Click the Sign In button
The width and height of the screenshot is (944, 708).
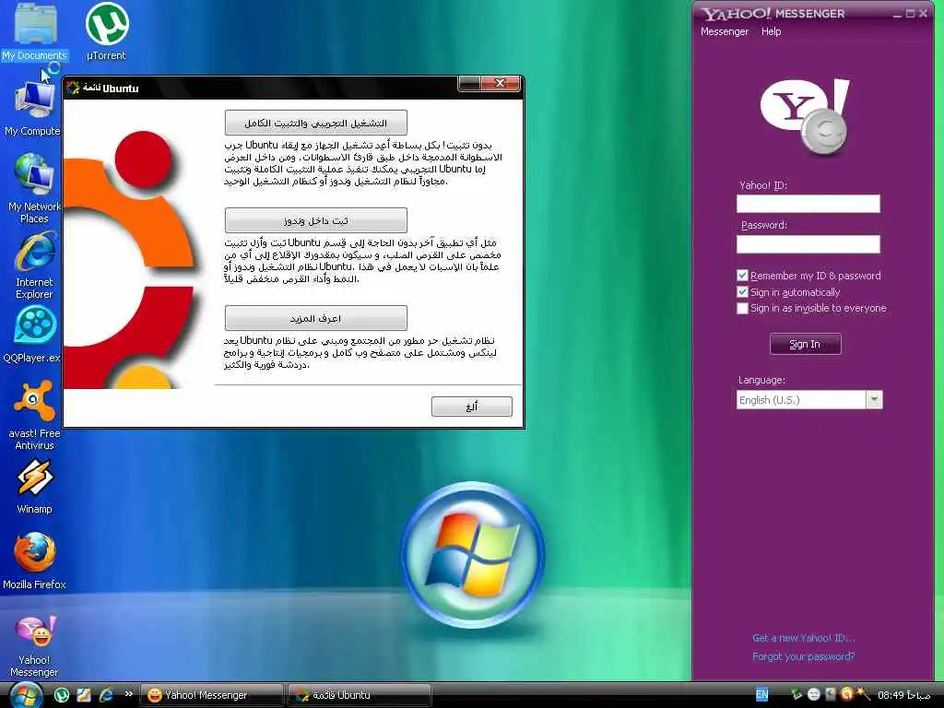[x=805, y=344]
